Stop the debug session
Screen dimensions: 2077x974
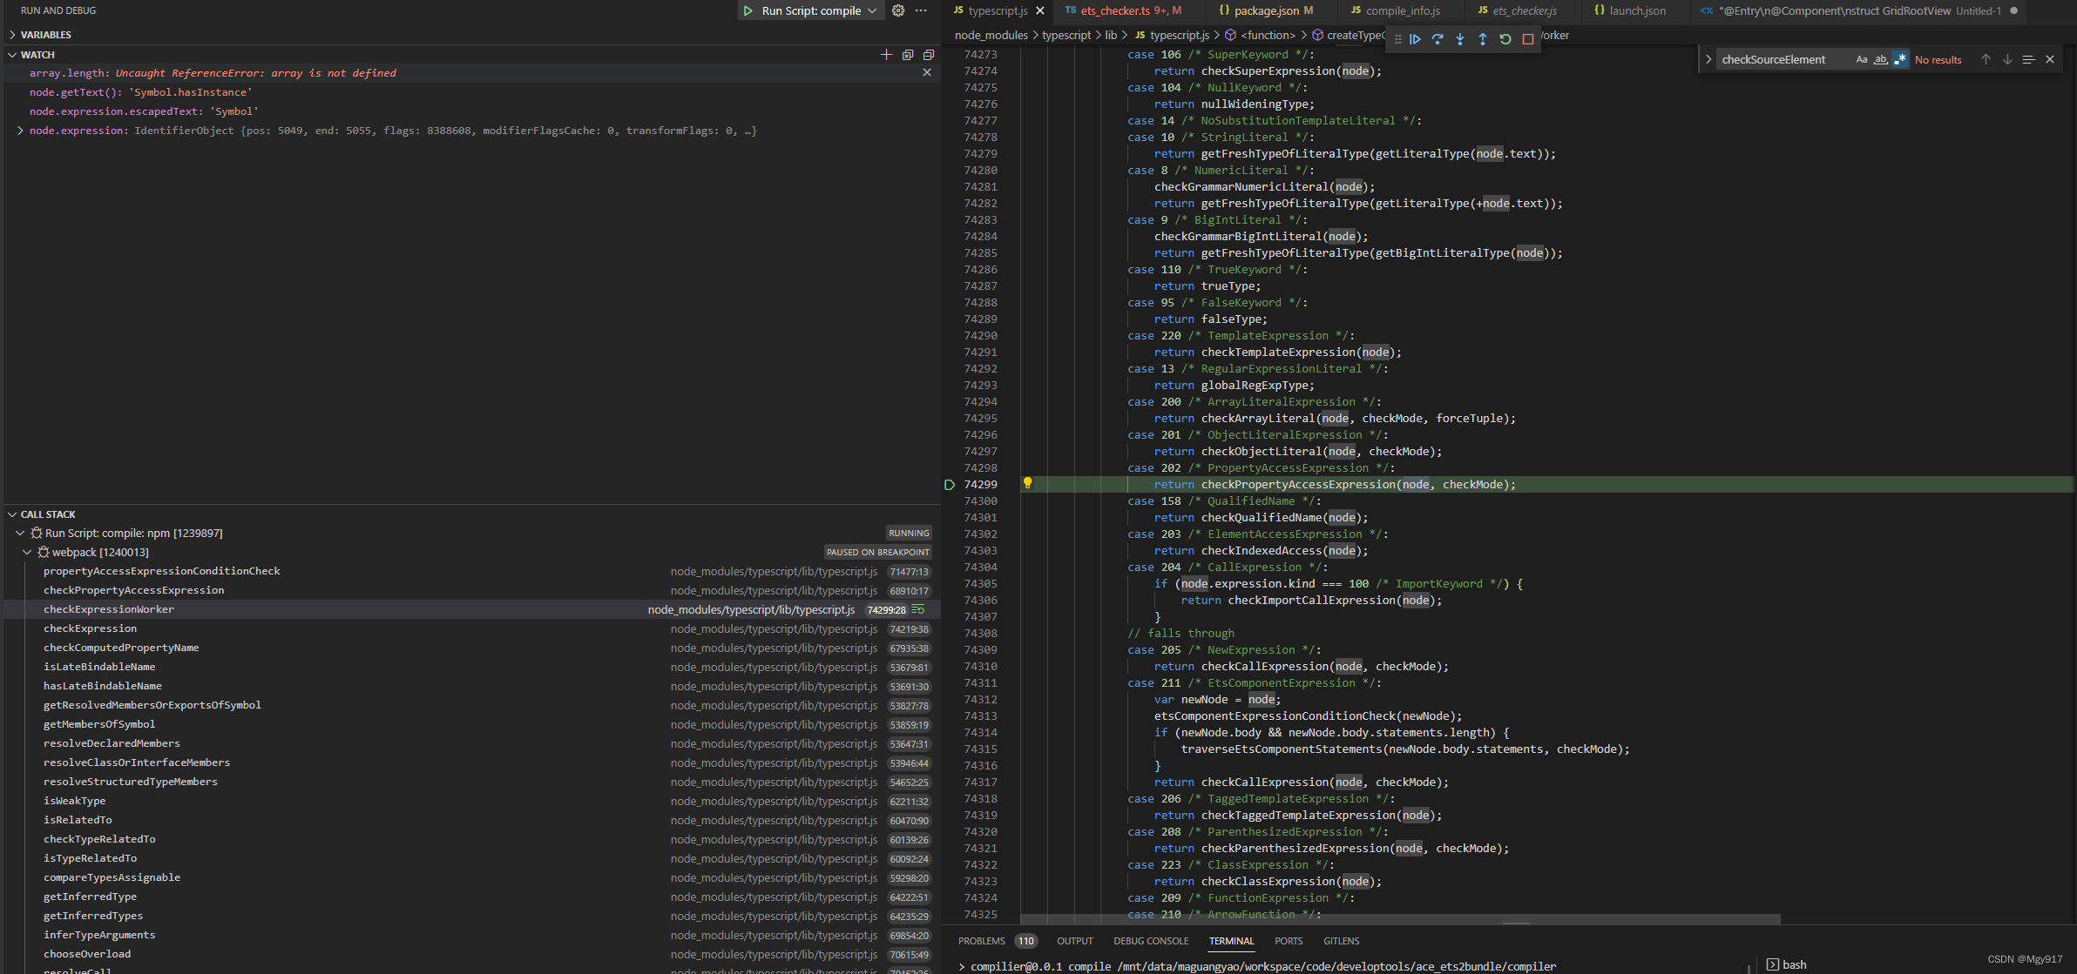tap(1528, 39)
